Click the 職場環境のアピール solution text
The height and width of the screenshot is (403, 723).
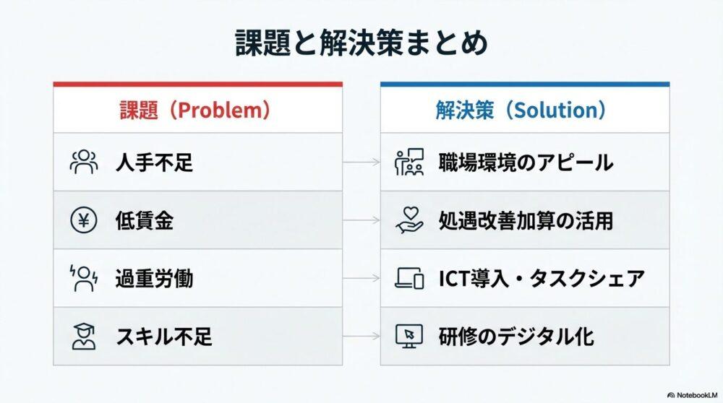(526, 162)
